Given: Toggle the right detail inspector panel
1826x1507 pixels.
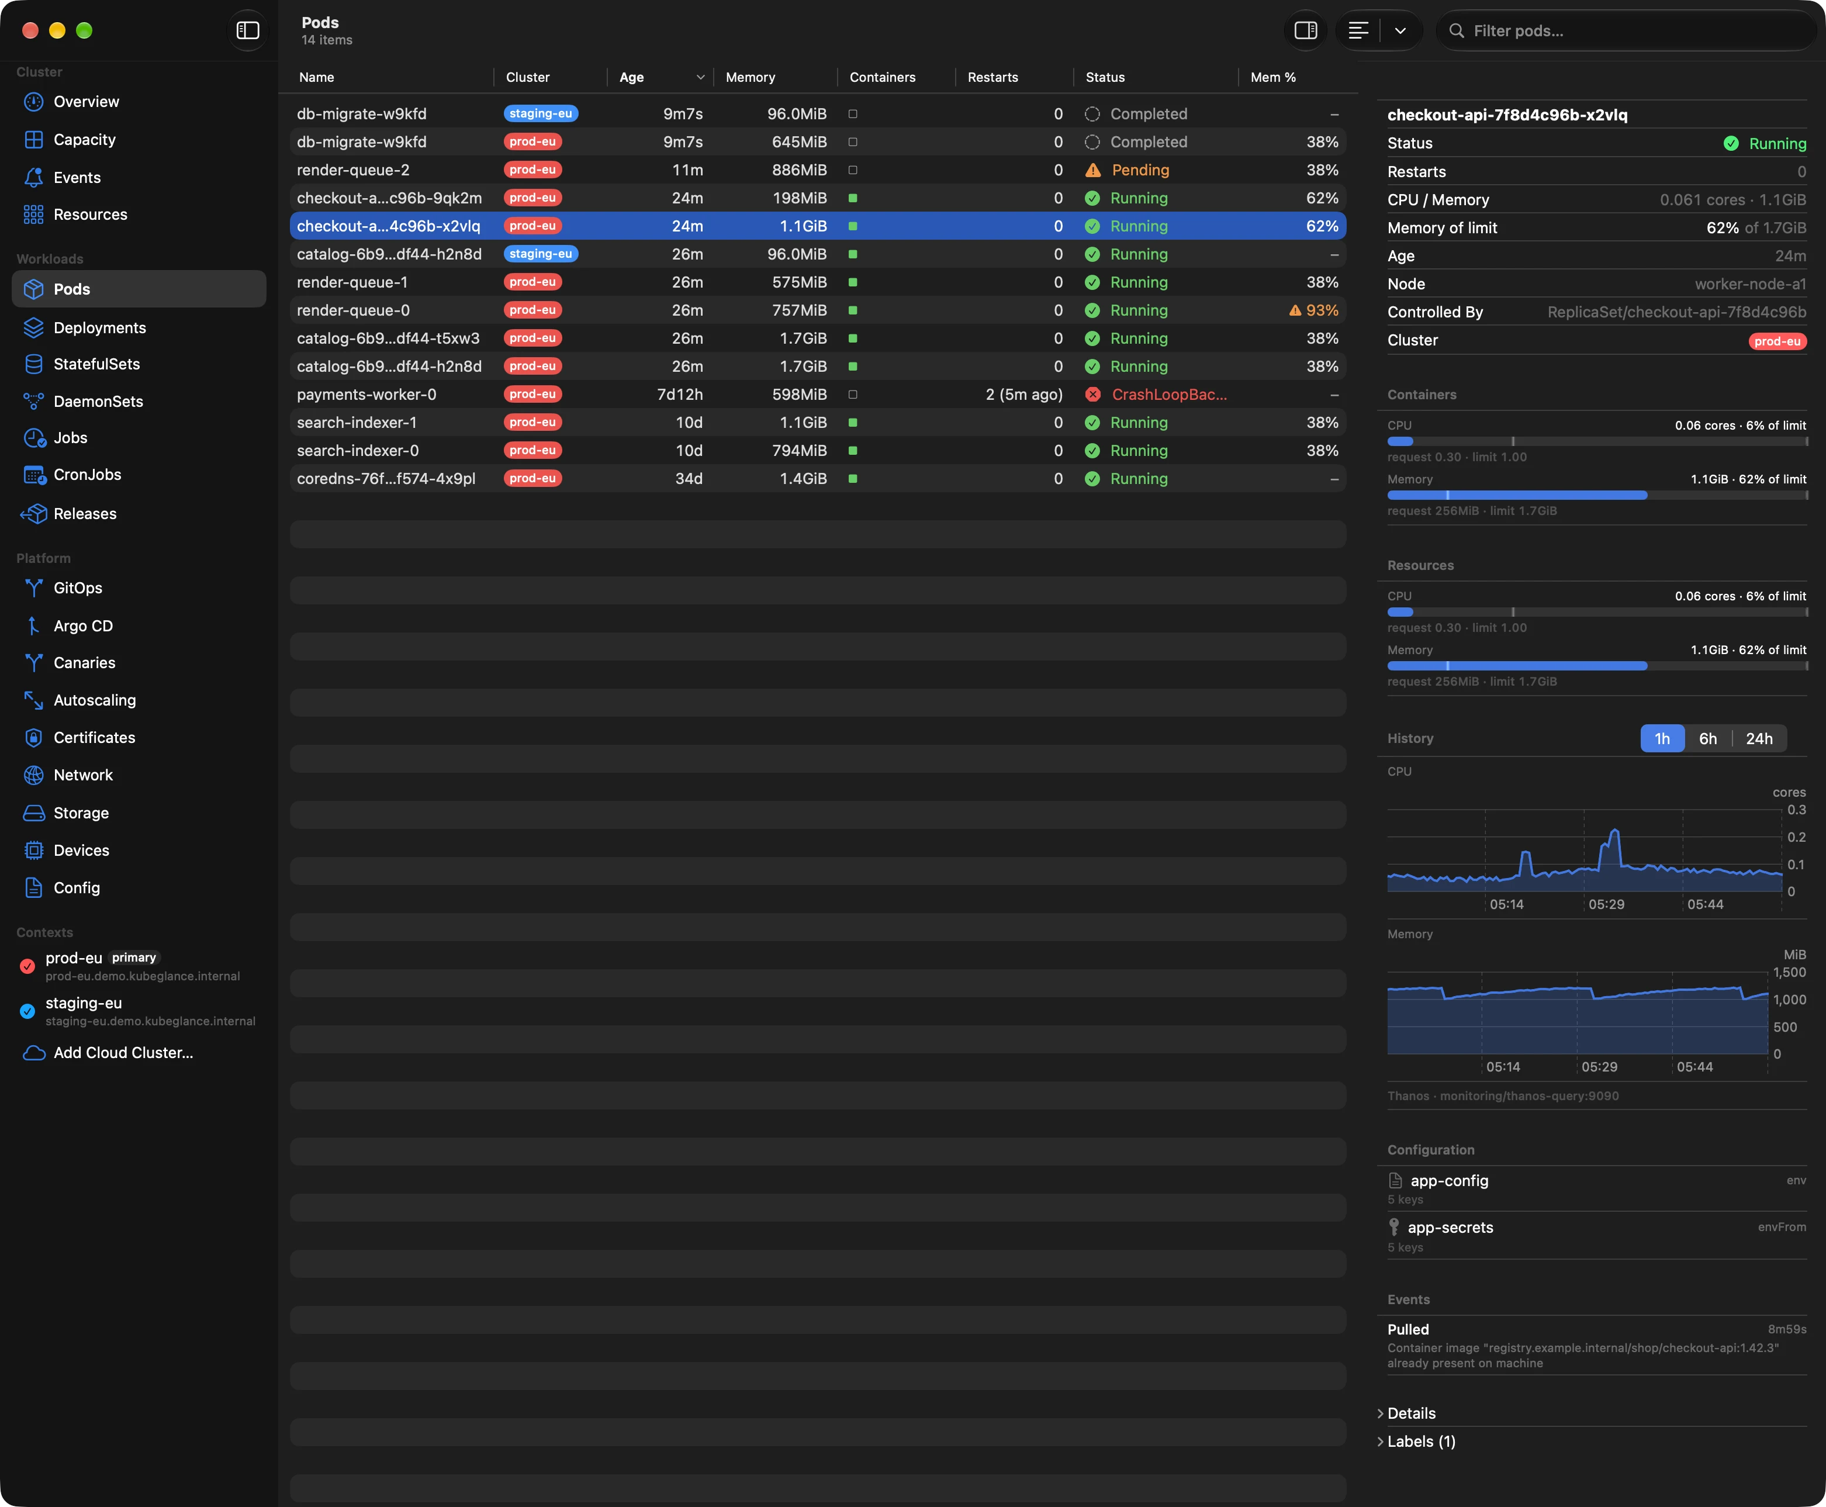Looking at the screenshot, I should pyautogui.click(x=1305, y=30).
